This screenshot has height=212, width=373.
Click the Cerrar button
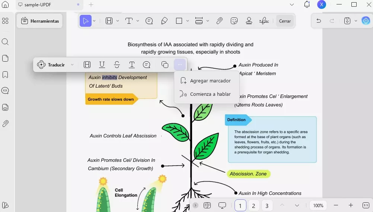285,21
